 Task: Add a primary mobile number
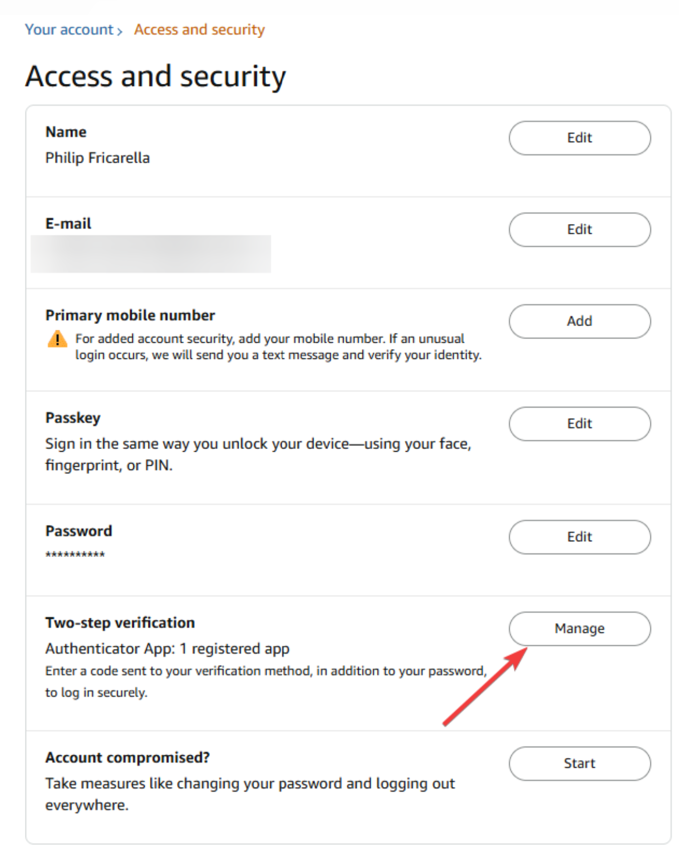click(579, 321)
